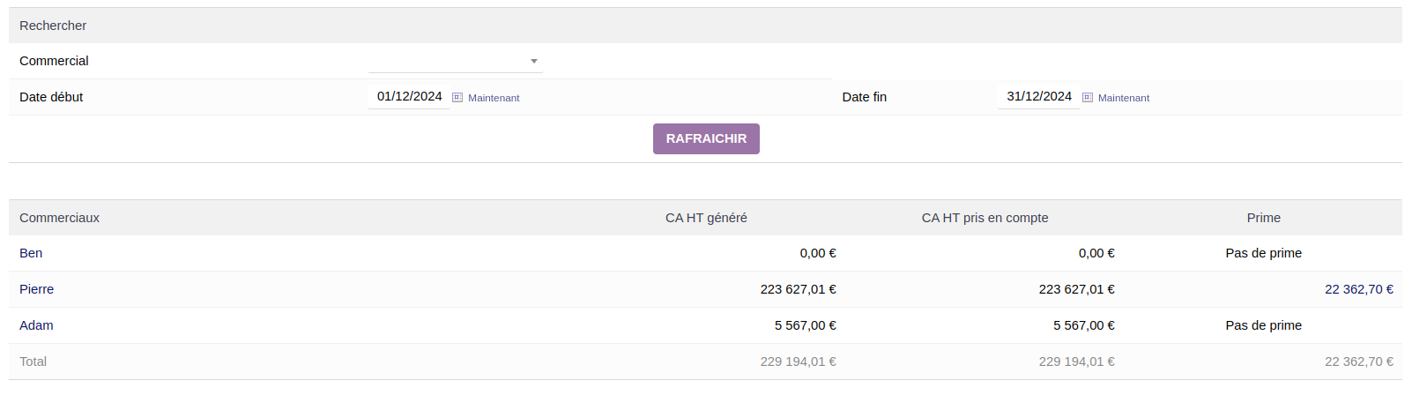Open the salesperson Pierre link

coord(37,289)
